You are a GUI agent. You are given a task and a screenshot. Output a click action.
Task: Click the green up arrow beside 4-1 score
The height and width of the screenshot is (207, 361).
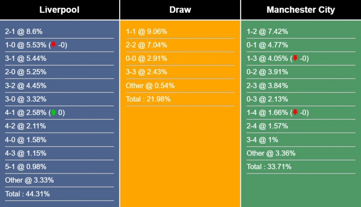(54, 112)
